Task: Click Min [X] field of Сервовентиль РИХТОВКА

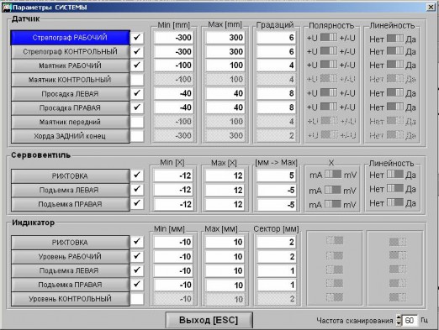Action: pyautogui.click(x=173, y=175)
